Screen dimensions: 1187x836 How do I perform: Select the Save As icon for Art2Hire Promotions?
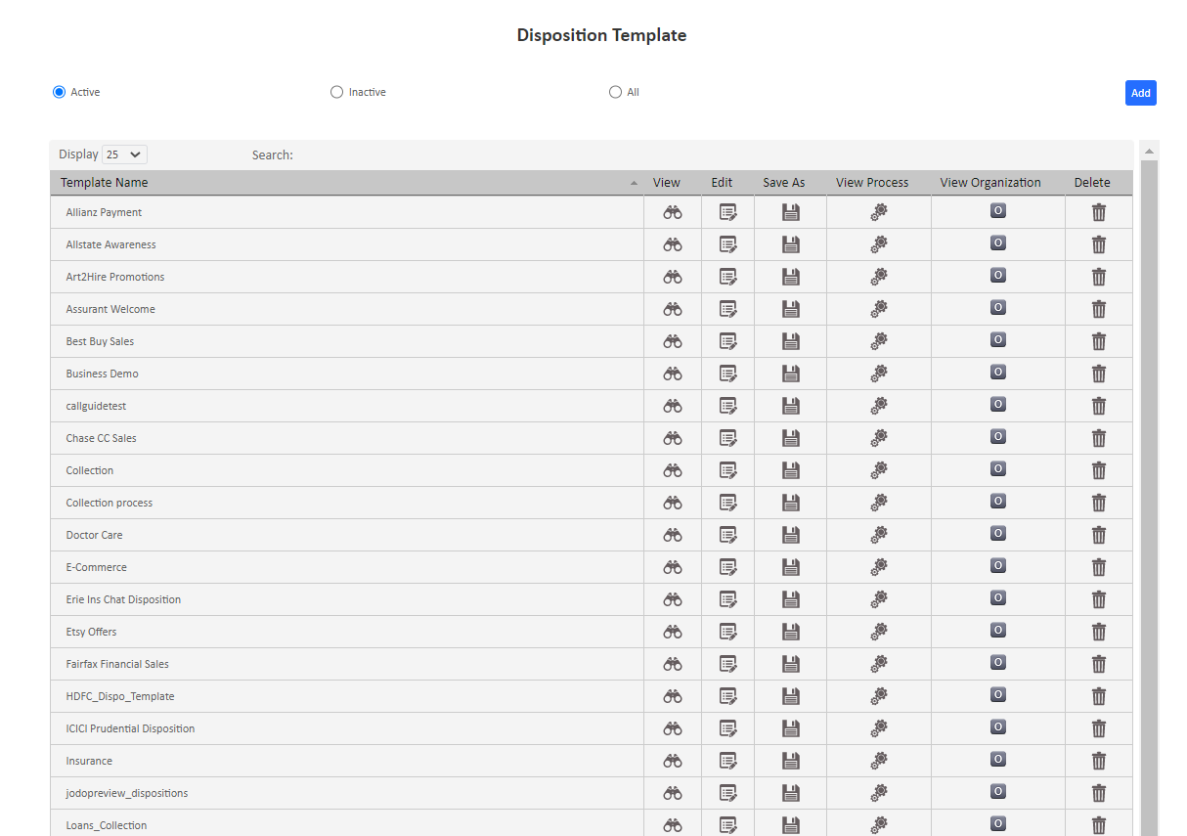(790, 276)
